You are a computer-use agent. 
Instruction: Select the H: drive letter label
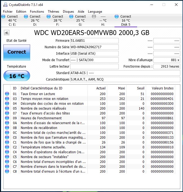(103, 25)
